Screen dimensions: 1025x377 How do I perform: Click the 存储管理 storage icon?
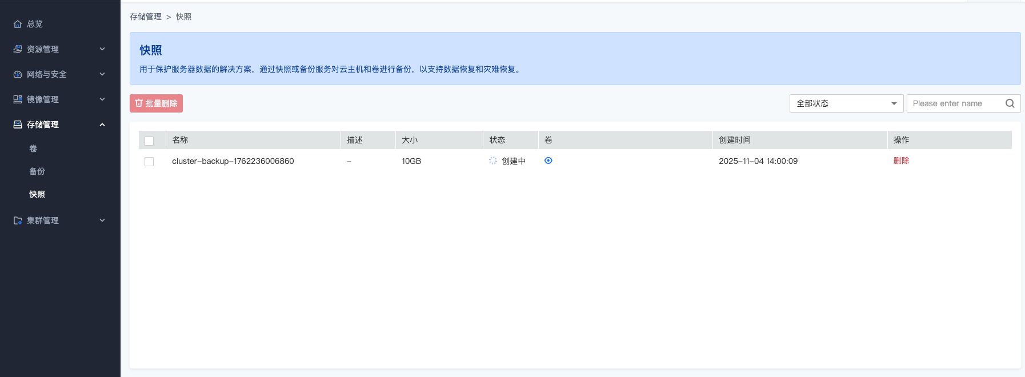pos(18,125)
